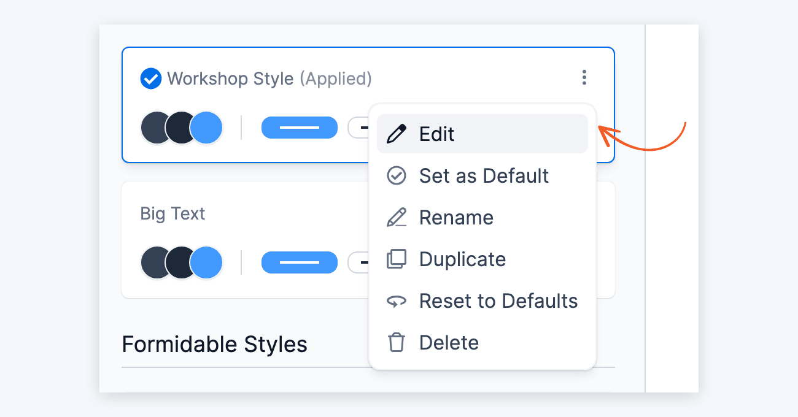Click the Workshop Style title text
The height and width of the screenshot is (417, 798).
pos(231,78)
